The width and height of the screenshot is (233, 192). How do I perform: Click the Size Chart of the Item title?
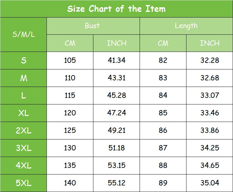tap(116, 9)
